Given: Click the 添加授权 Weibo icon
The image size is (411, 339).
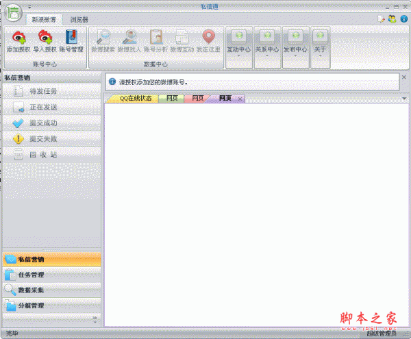Looking at the screenshot, I should click(18, 37).
